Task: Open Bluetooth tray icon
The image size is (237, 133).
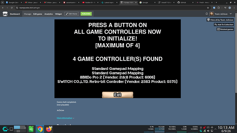Action: pos(212,128)
